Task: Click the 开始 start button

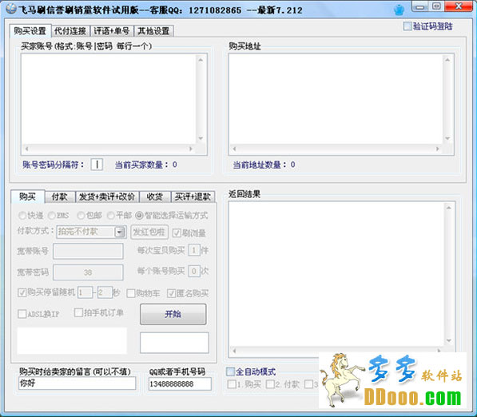Action: point(173,314)
